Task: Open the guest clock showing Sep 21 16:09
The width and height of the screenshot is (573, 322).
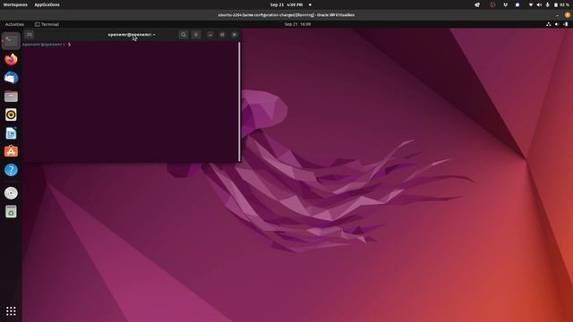Action: [297, 24]
